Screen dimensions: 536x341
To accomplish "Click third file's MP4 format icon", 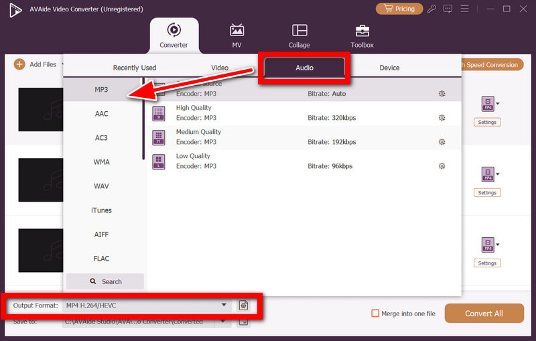I will pos(488,245).
